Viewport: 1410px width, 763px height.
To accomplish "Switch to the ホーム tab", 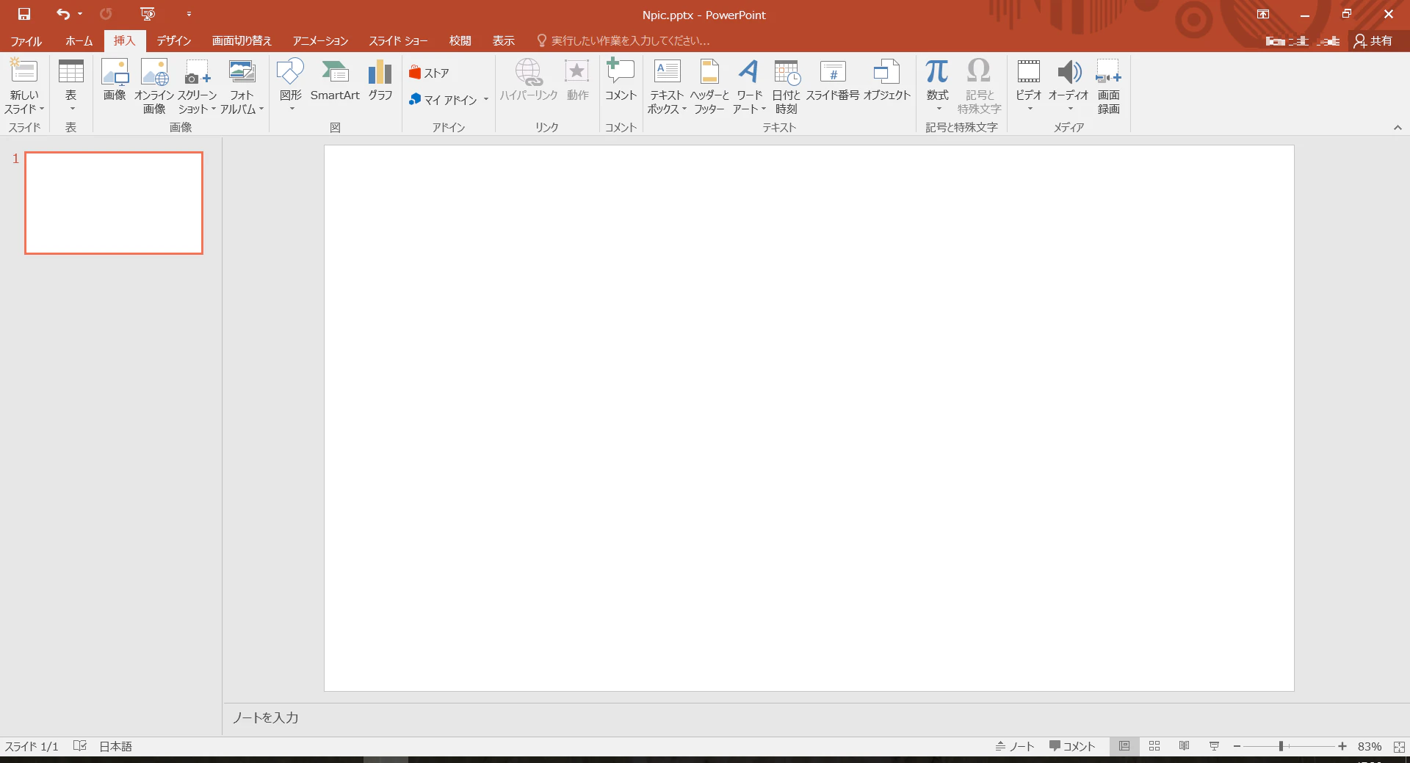I will coord(79,41).
